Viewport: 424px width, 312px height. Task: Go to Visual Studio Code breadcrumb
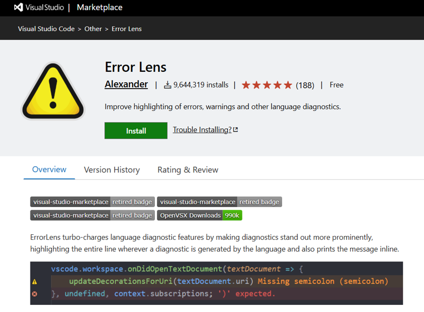coord(46,29)
